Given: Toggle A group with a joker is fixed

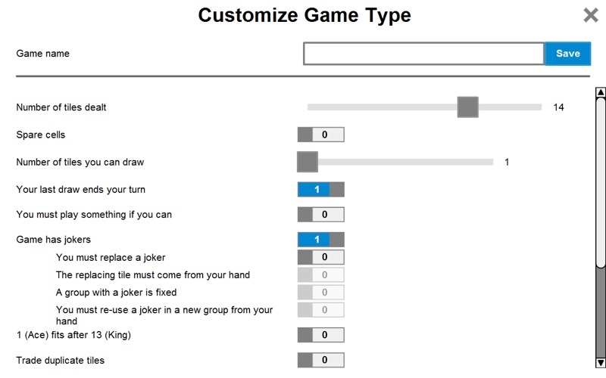Looking at the screenshot, I should [x=321, y=292].
